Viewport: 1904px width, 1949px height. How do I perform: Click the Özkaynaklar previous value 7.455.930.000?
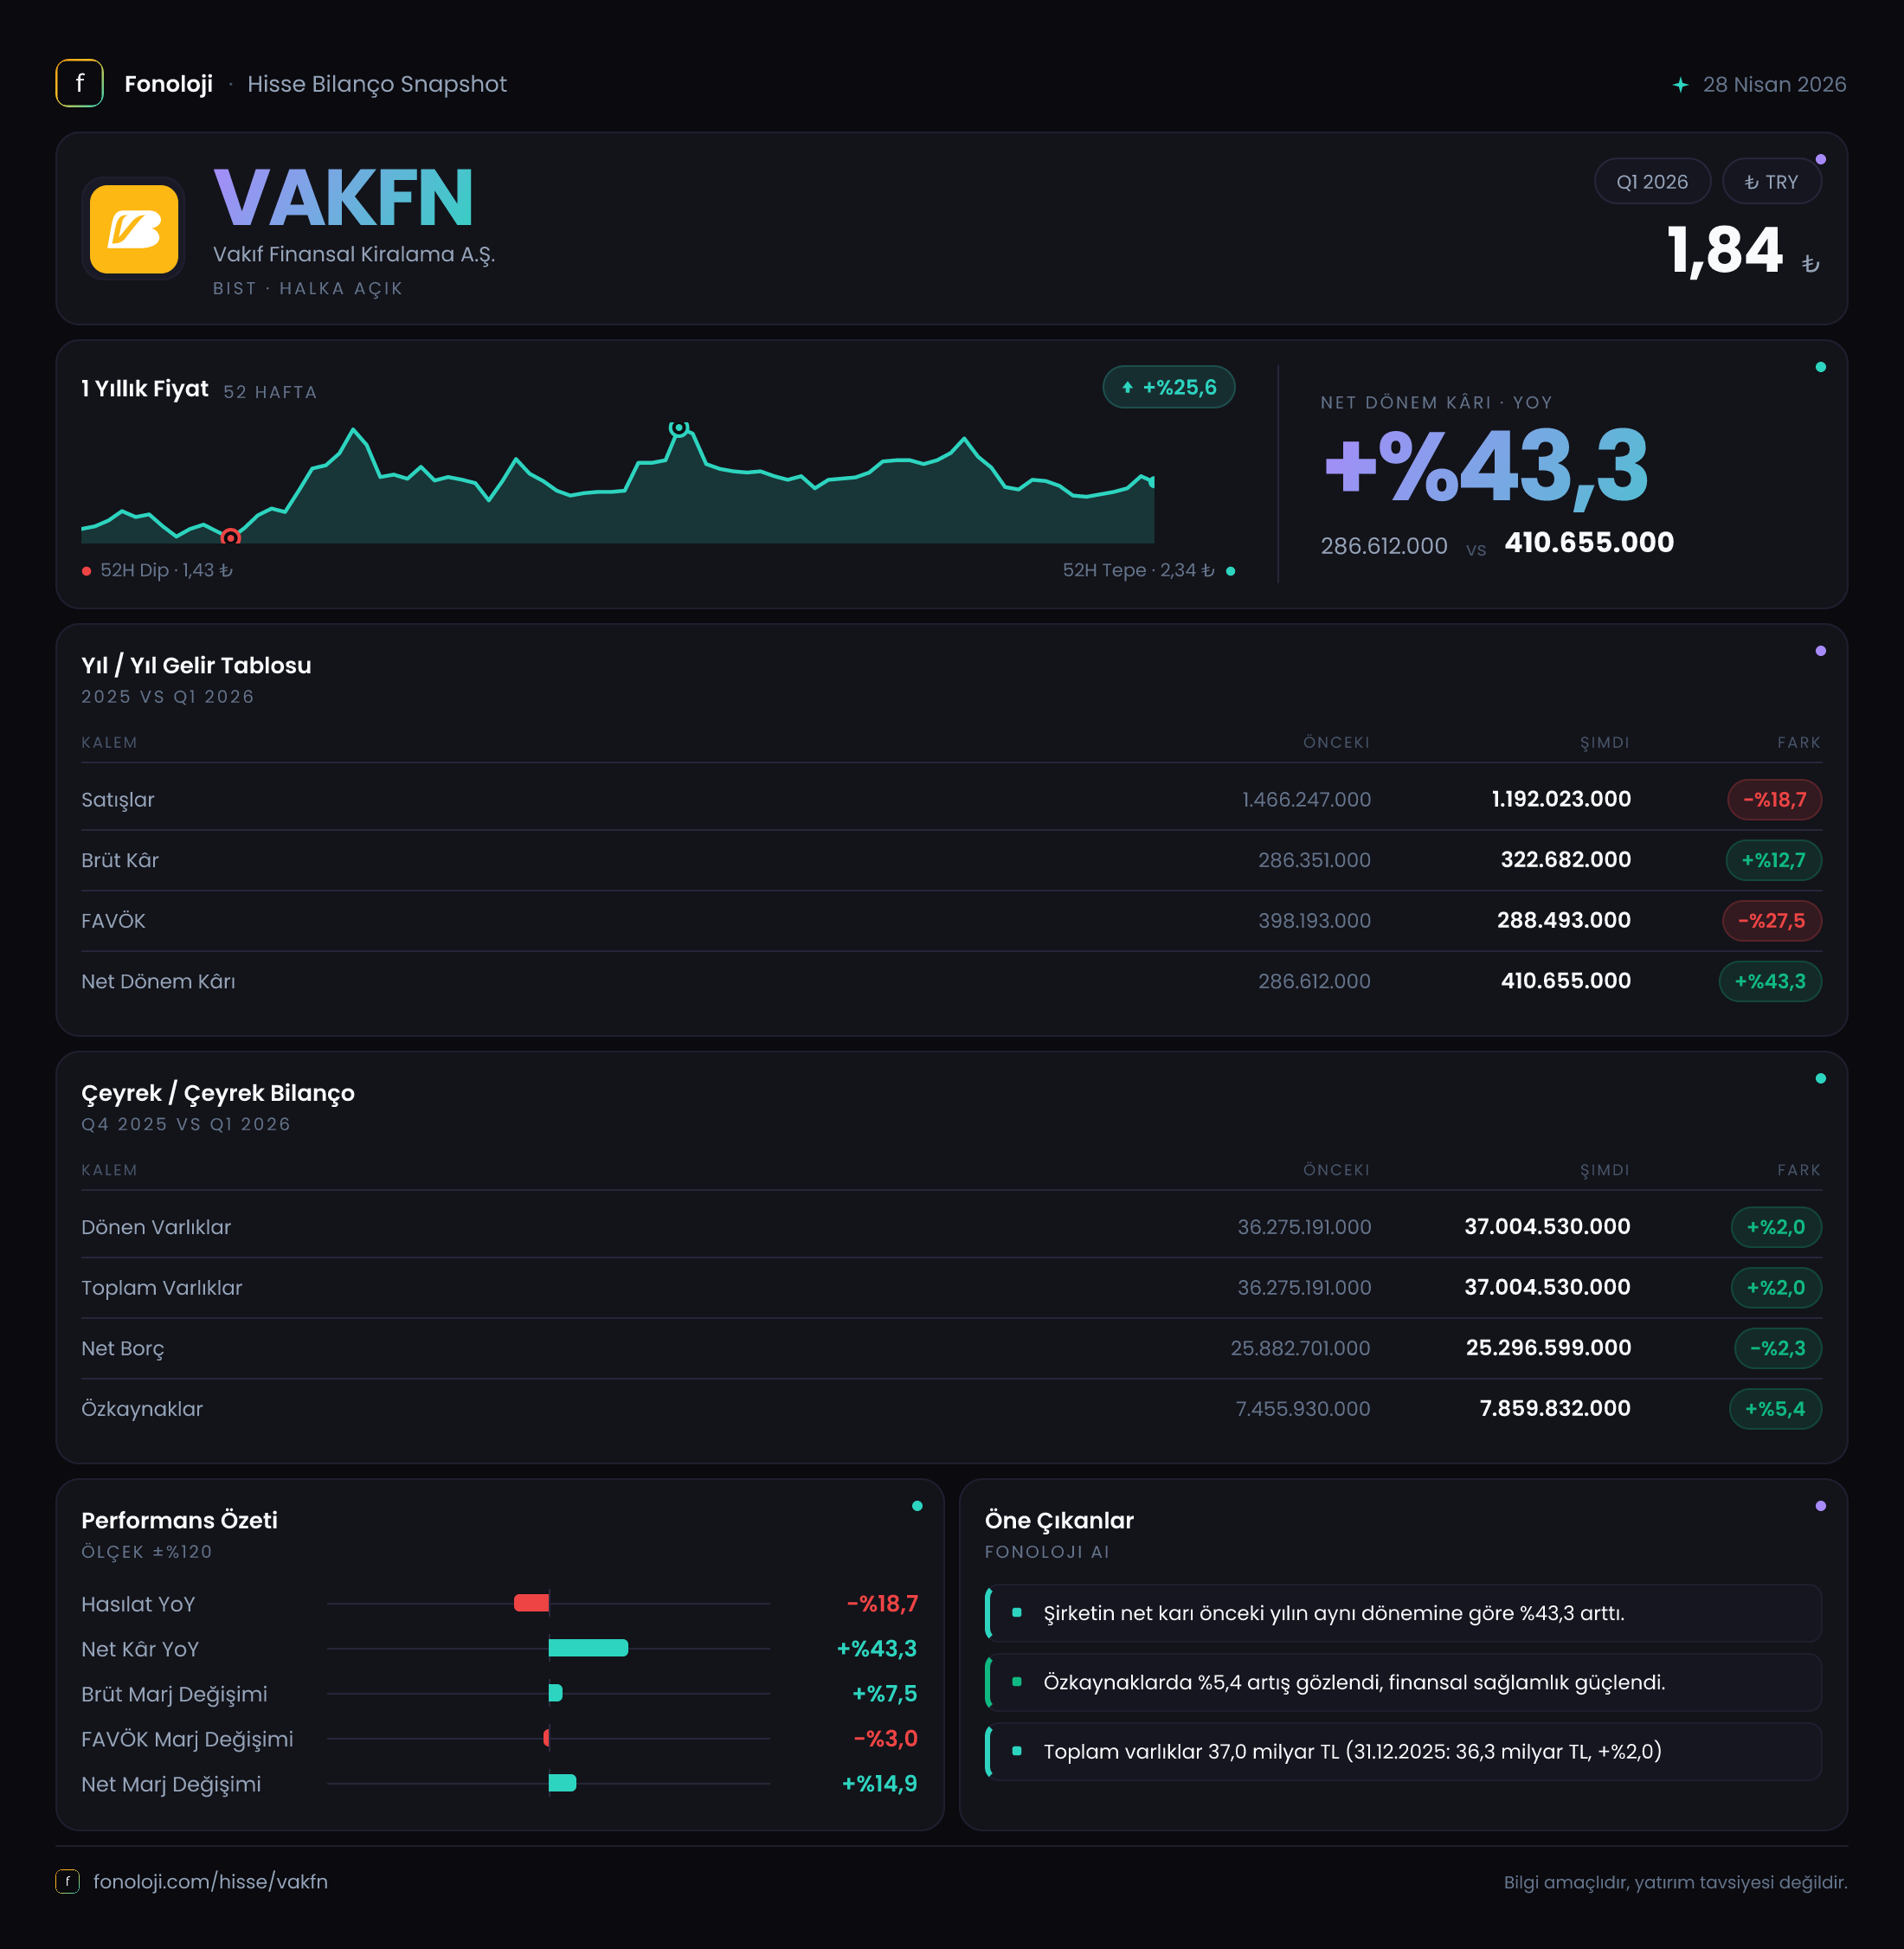coord(1303,1409)
